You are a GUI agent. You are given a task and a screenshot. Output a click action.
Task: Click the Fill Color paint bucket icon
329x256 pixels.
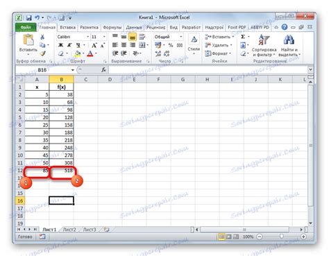(78, 53)
